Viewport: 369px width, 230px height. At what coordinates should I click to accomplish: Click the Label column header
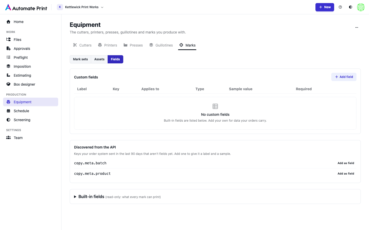[x=82, y=89]
